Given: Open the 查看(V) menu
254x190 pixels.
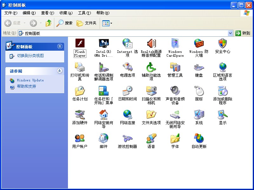Looking at the screenshot, I should (x=47, y=13).
